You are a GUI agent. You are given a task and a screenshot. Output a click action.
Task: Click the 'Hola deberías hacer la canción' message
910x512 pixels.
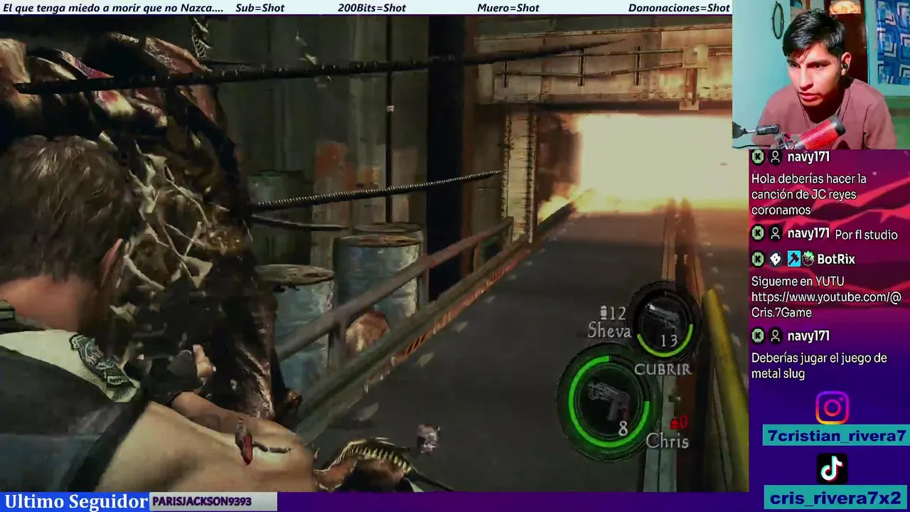(x=809, y=194)
